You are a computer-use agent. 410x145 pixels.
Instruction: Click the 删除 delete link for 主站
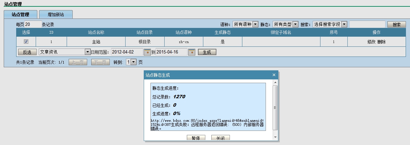382,42
